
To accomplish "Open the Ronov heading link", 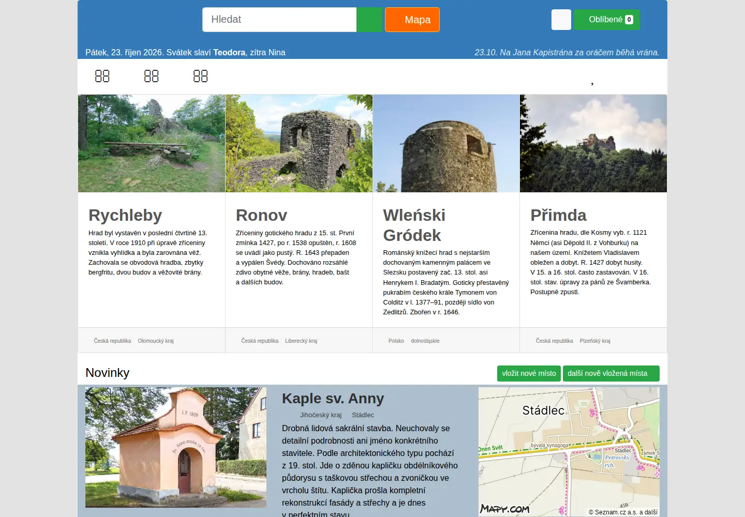I will pyautogui.click(x=261, y=215).
